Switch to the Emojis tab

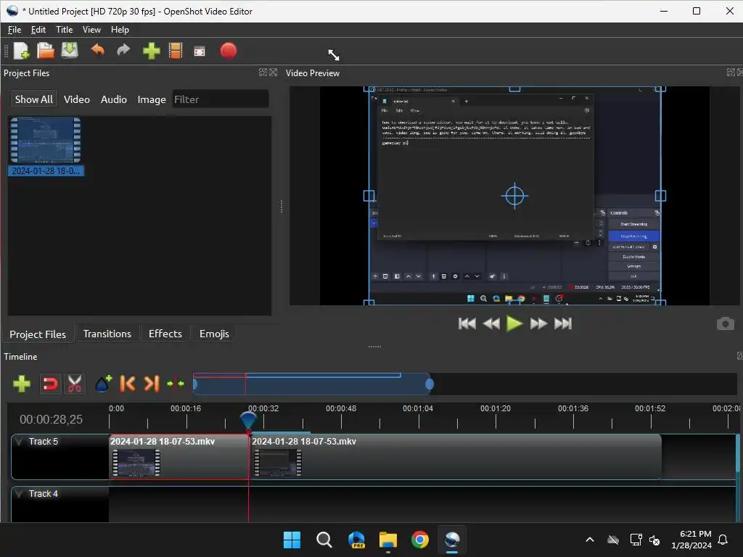pos(214,334)
